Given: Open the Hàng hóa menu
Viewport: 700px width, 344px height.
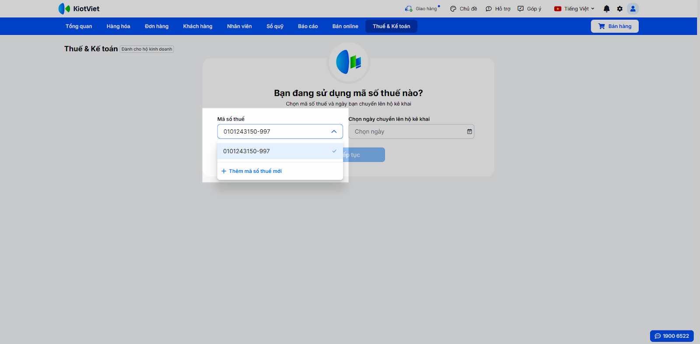Looking at the screenshot, I should [x=119, y=26].
